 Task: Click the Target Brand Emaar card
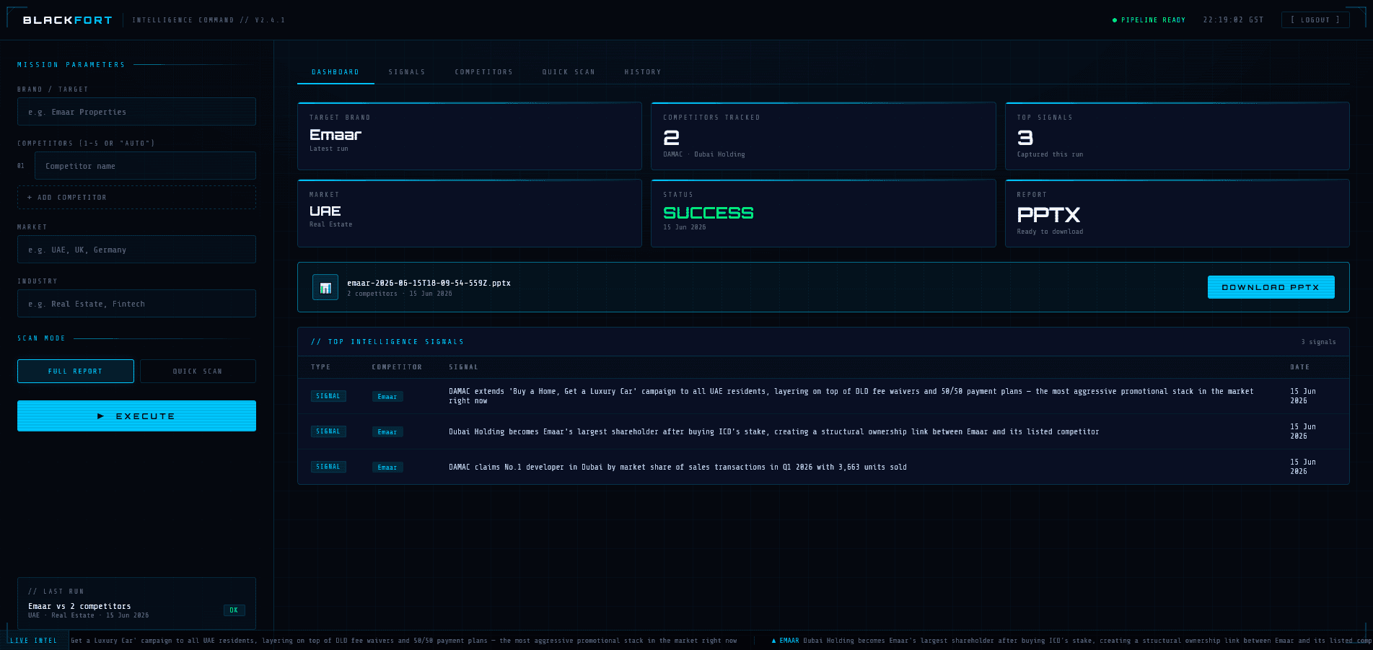[470, 136]
